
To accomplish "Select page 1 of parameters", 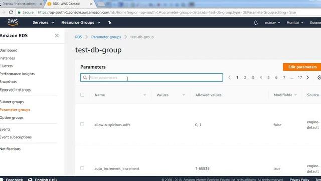I will 237,78.
